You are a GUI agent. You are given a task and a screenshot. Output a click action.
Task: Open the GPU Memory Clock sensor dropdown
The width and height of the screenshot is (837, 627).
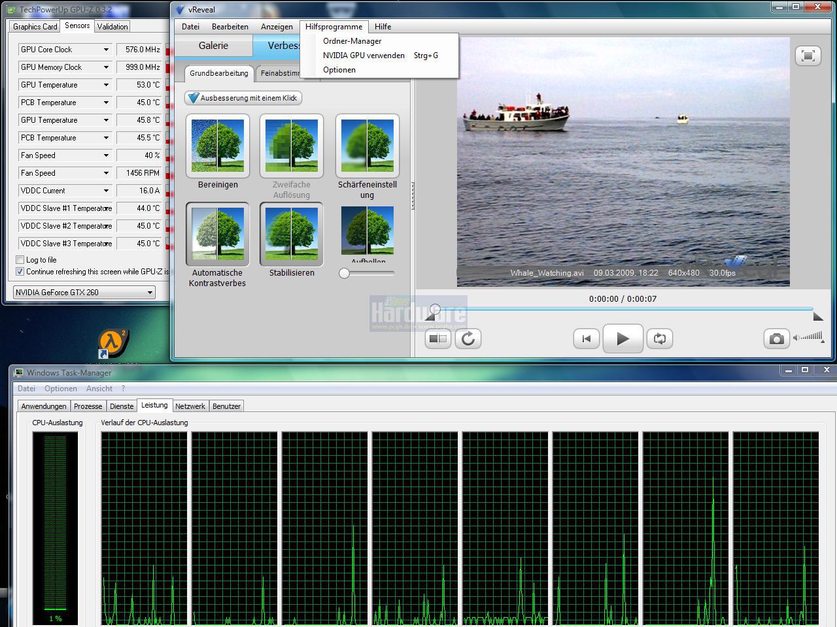click(106, 67)
